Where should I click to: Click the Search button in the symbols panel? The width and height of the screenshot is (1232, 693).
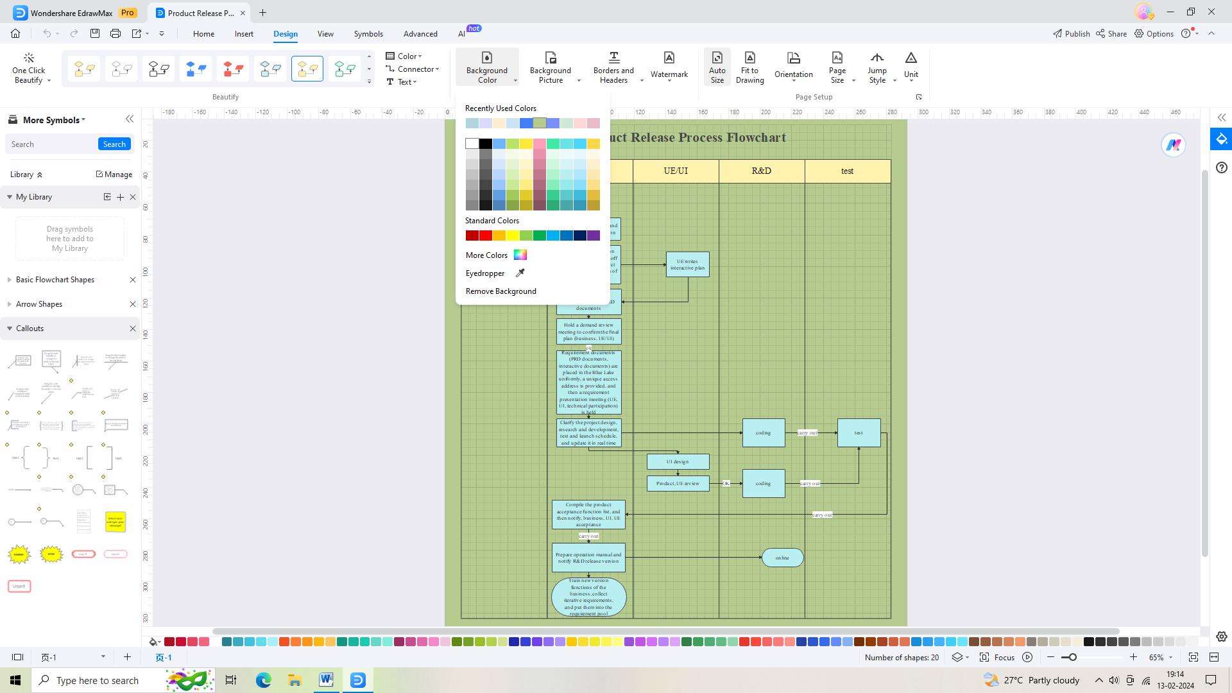tap(114, 144)
